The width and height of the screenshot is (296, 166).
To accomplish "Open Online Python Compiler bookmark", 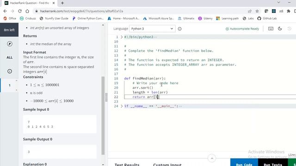I will click(x=88, y=18).
